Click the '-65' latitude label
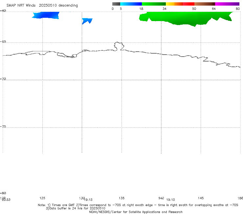The width and height of the screenshot is (243, 214). [3, 42]
